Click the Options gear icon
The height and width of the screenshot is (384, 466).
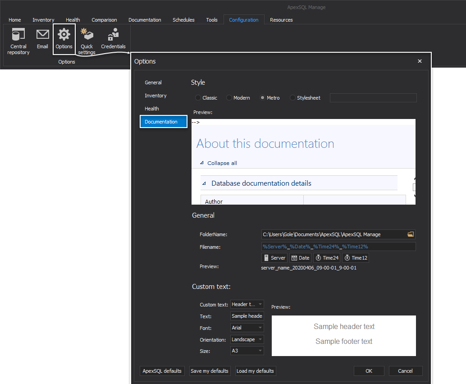(x=64, y=39)
